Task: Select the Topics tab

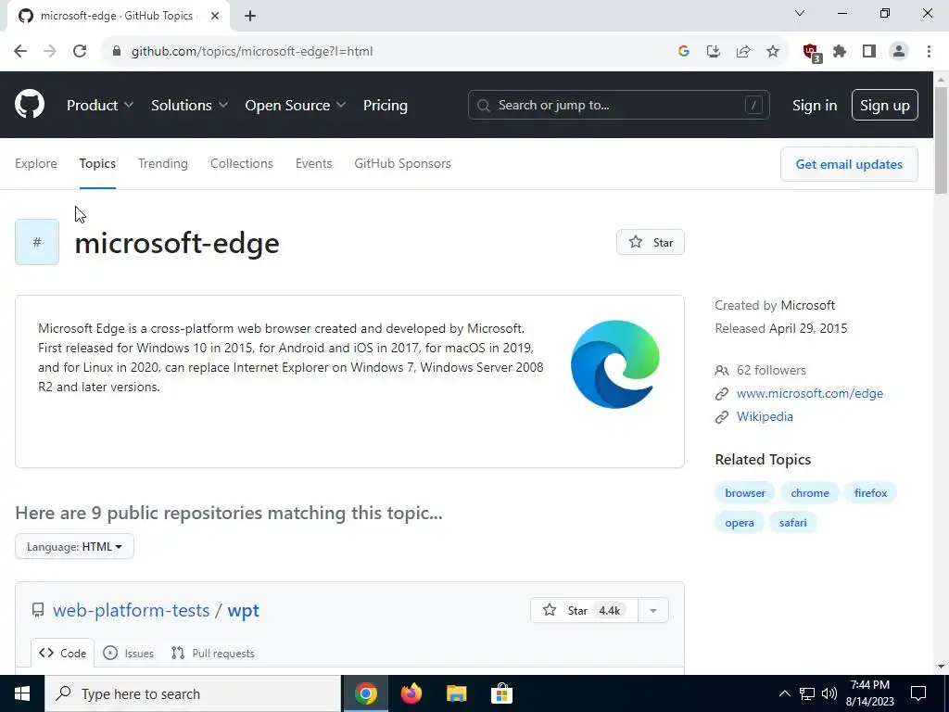Action: pos(97,163)
